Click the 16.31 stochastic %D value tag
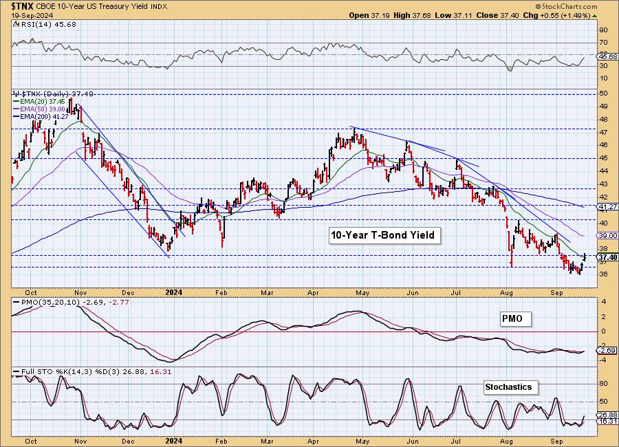The image size is (619, 447). (x=608, y=422)
